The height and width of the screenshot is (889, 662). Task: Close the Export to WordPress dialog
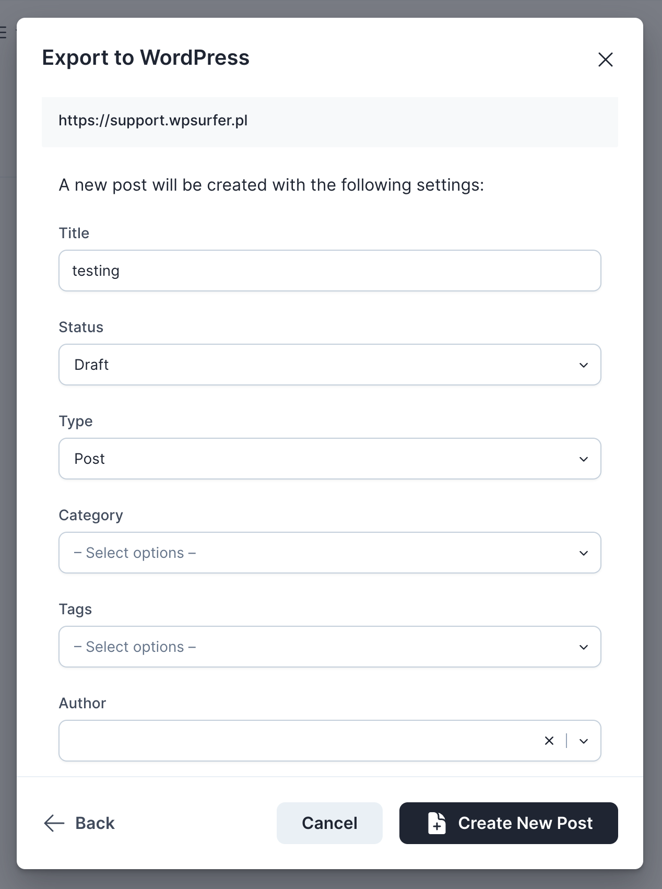[605, 60]
